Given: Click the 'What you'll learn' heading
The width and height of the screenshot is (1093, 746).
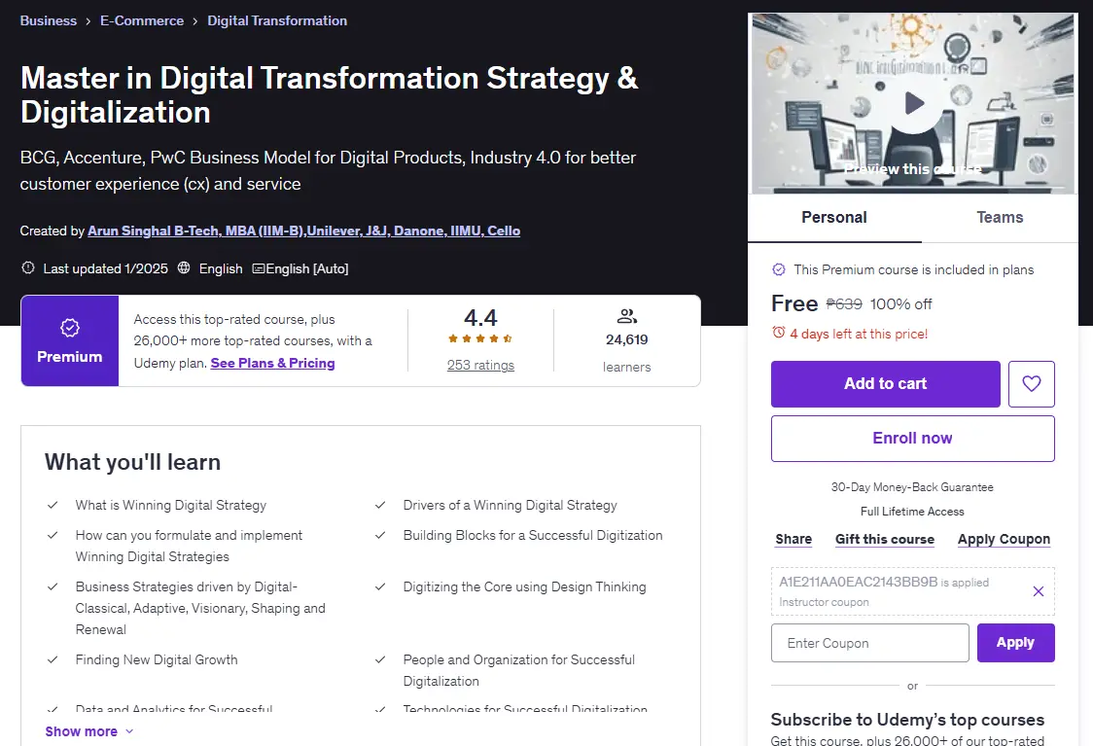Looking at the screenshot, I should point(132,462).
